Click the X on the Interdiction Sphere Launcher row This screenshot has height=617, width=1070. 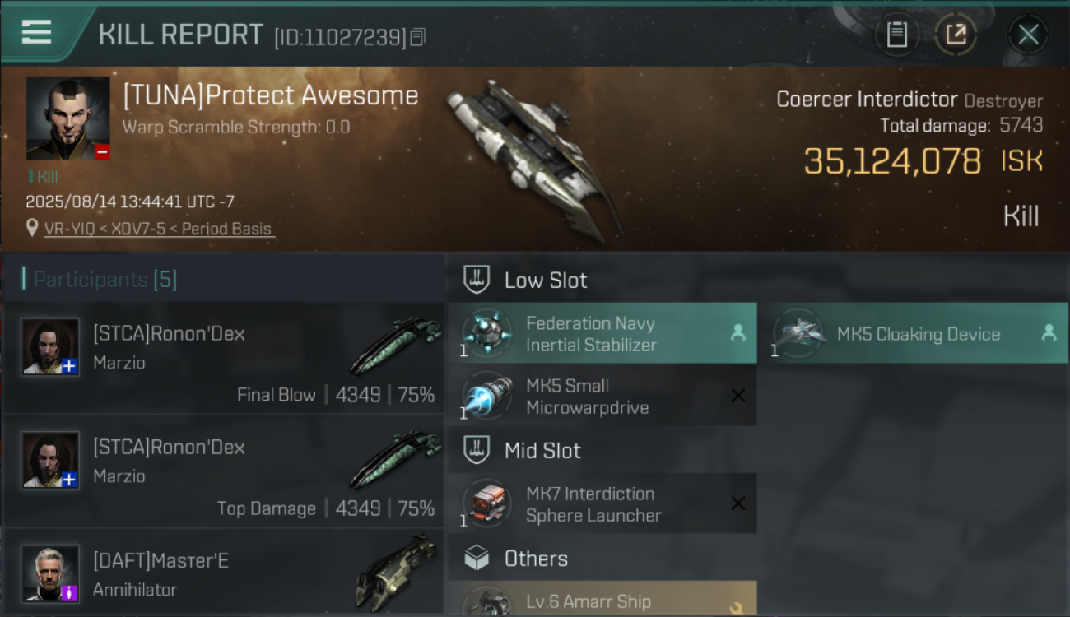click(738, 503)
